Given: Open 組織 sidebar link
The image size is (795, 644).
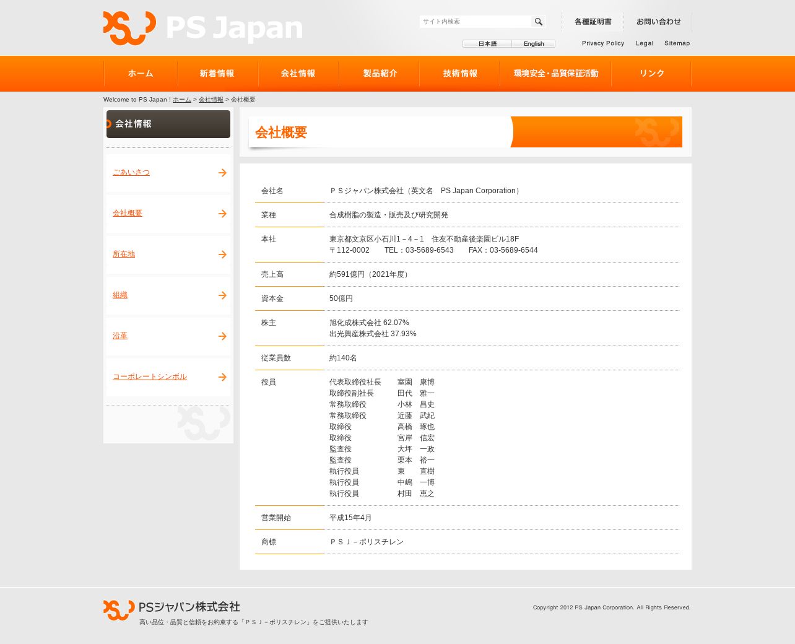Looking at the screenshot, I should click(120, 295).
